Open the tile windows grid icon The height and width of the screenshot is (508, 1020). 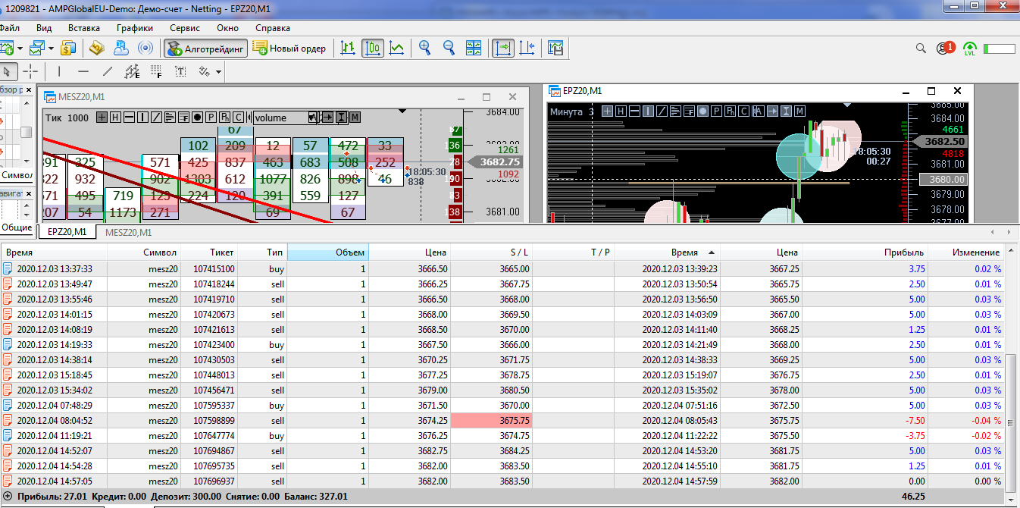coord(474,48)
